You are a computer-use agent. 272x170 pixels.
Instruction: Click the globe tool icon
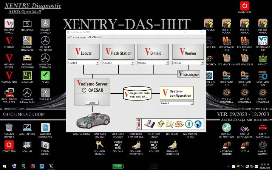(198, 124)
